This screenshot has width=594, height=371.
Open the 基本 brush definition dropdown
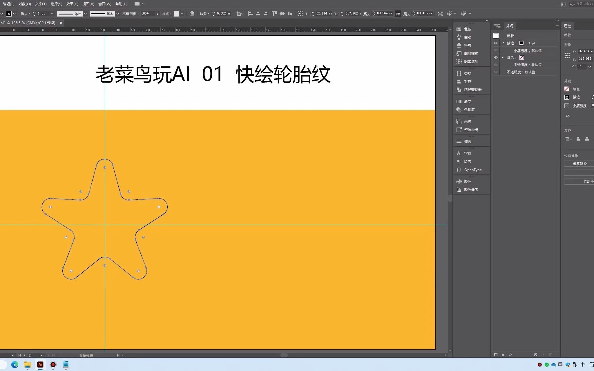click(117, 14)
